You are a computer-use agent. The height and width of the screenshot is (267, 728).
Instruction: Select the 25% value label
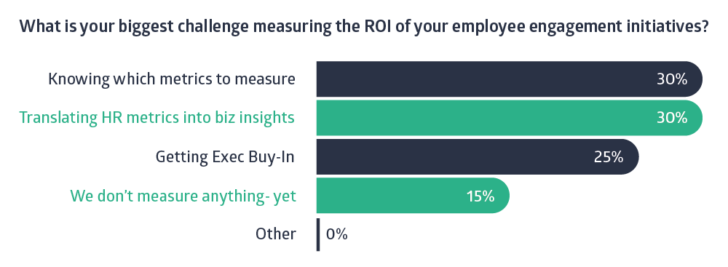tap(608, 157)
